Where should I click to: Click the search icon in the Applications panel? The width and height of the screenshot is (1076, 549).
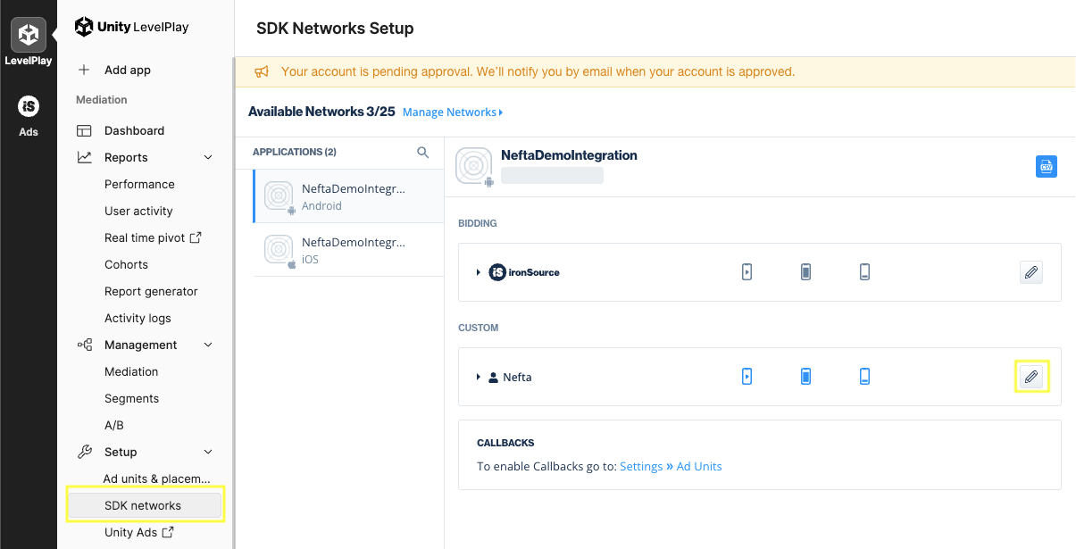(x=422, y=152)
